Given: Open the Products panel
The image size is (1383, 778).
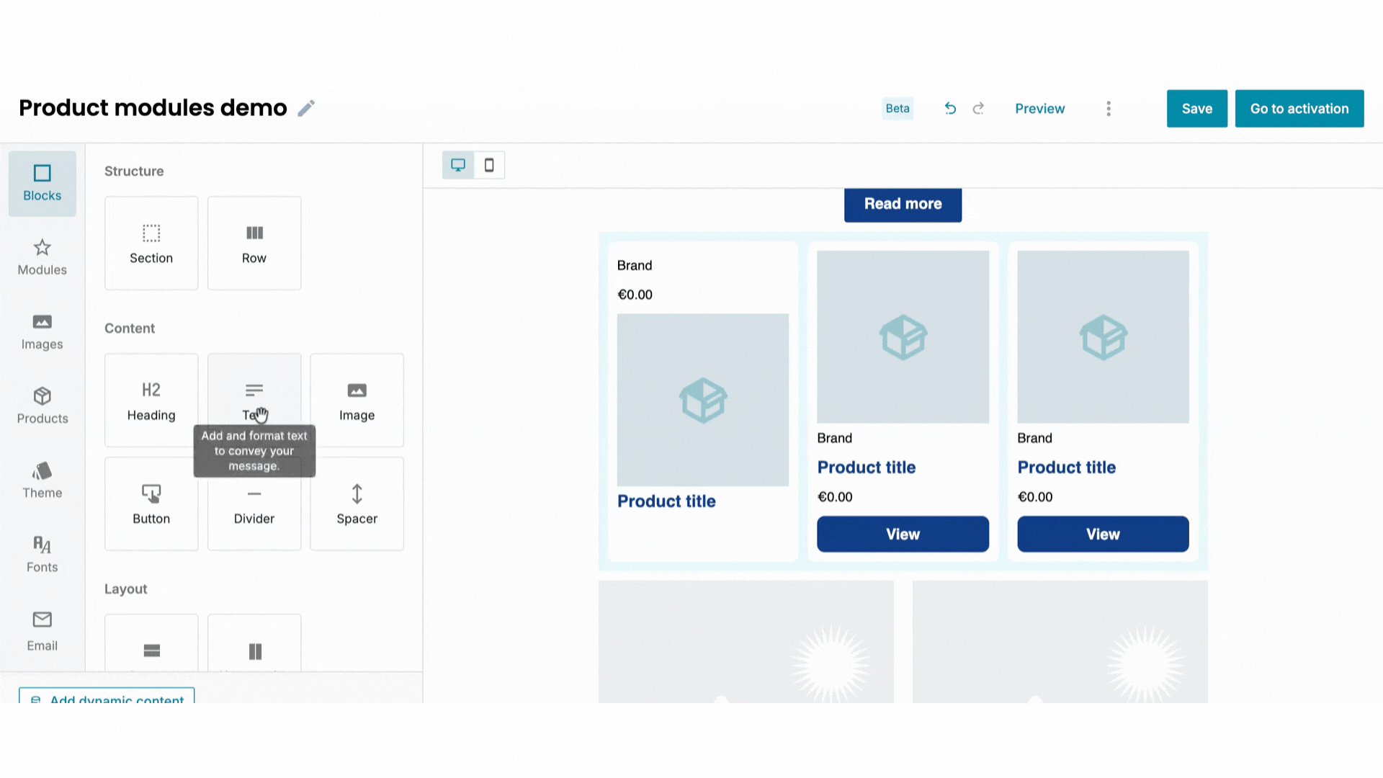Looking at the screenshot, I should [x=42, y=406].
